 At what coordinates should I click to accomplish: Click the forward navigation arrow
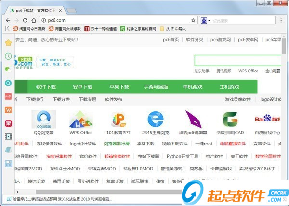16,20
